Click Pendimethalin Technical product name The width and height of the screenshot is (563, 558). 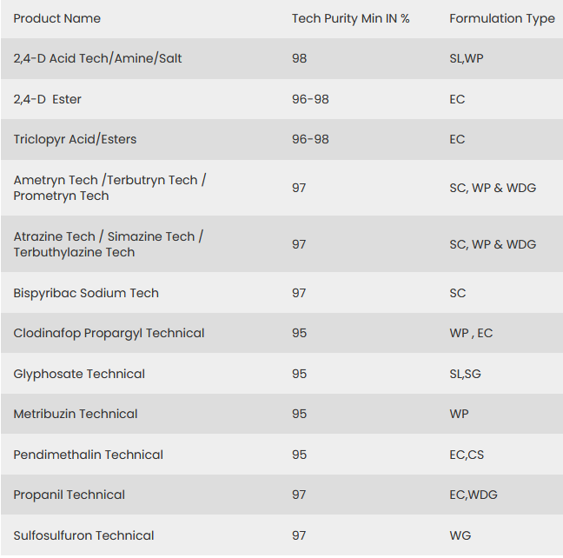88,455
